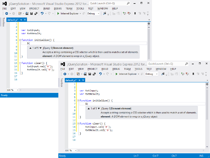Click Quick Launch magnifier in back window
The image size is (210, 158).
pyautogui.click(x=128, y=3)
